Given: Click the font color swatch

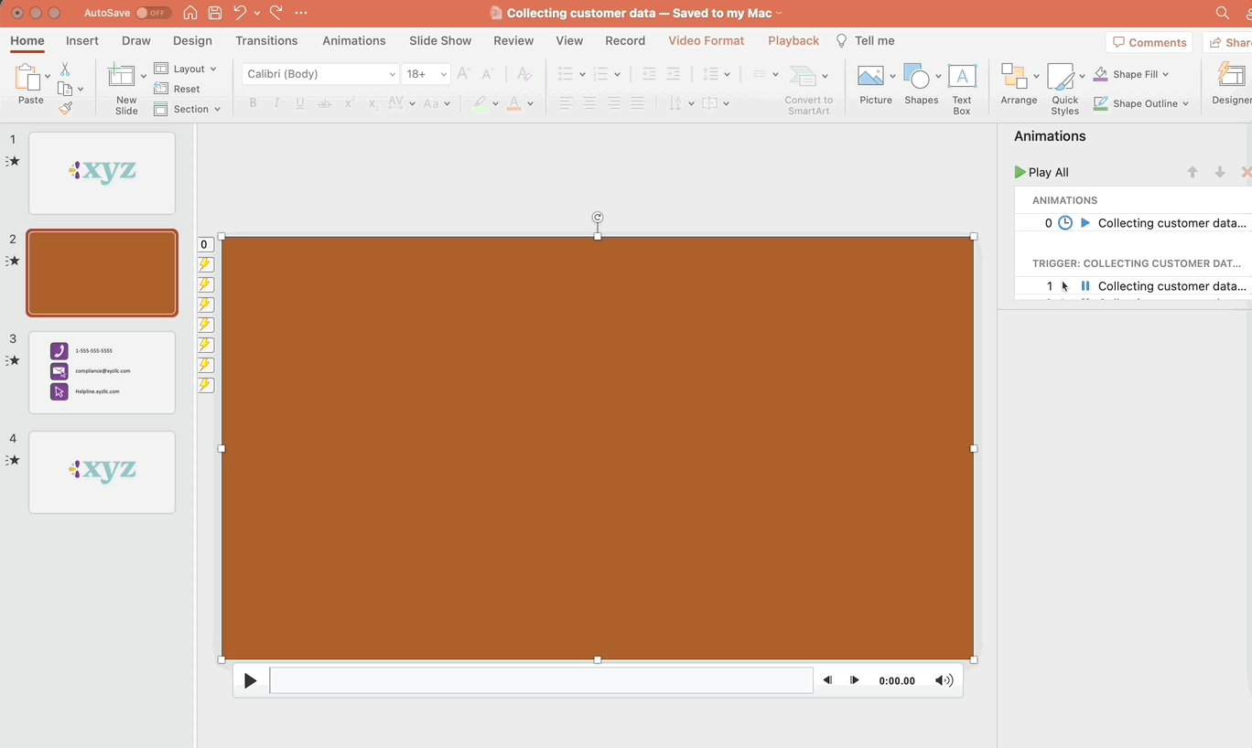Looking at the screenshot, I should (x=514, y=103).
